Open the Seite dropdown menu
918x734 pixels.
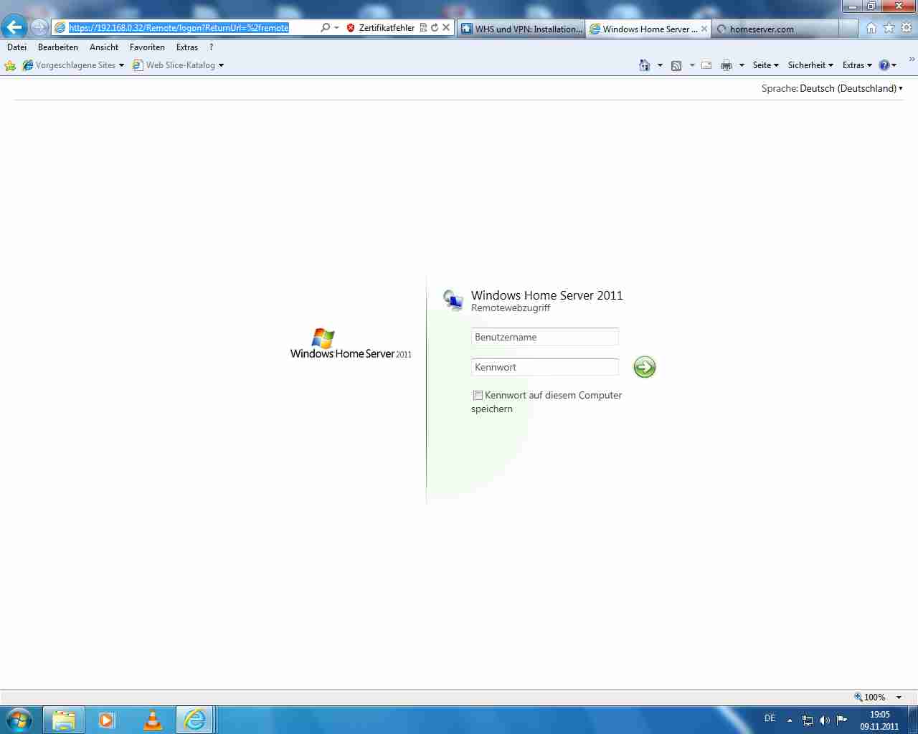766,65
